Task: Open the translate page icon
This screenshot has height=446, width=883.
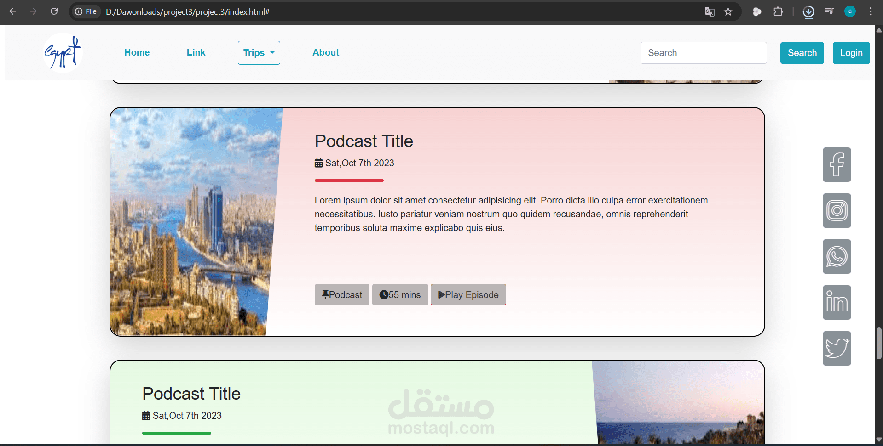Action: click(710, 11)
